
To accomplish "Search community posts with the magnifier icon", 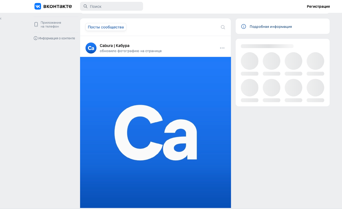I will (223, 27).
